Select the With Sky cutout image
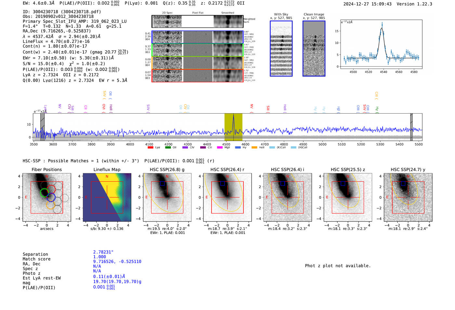Image resolution: width=455 pixels, height=310 pixels. (x=281, y=48)
